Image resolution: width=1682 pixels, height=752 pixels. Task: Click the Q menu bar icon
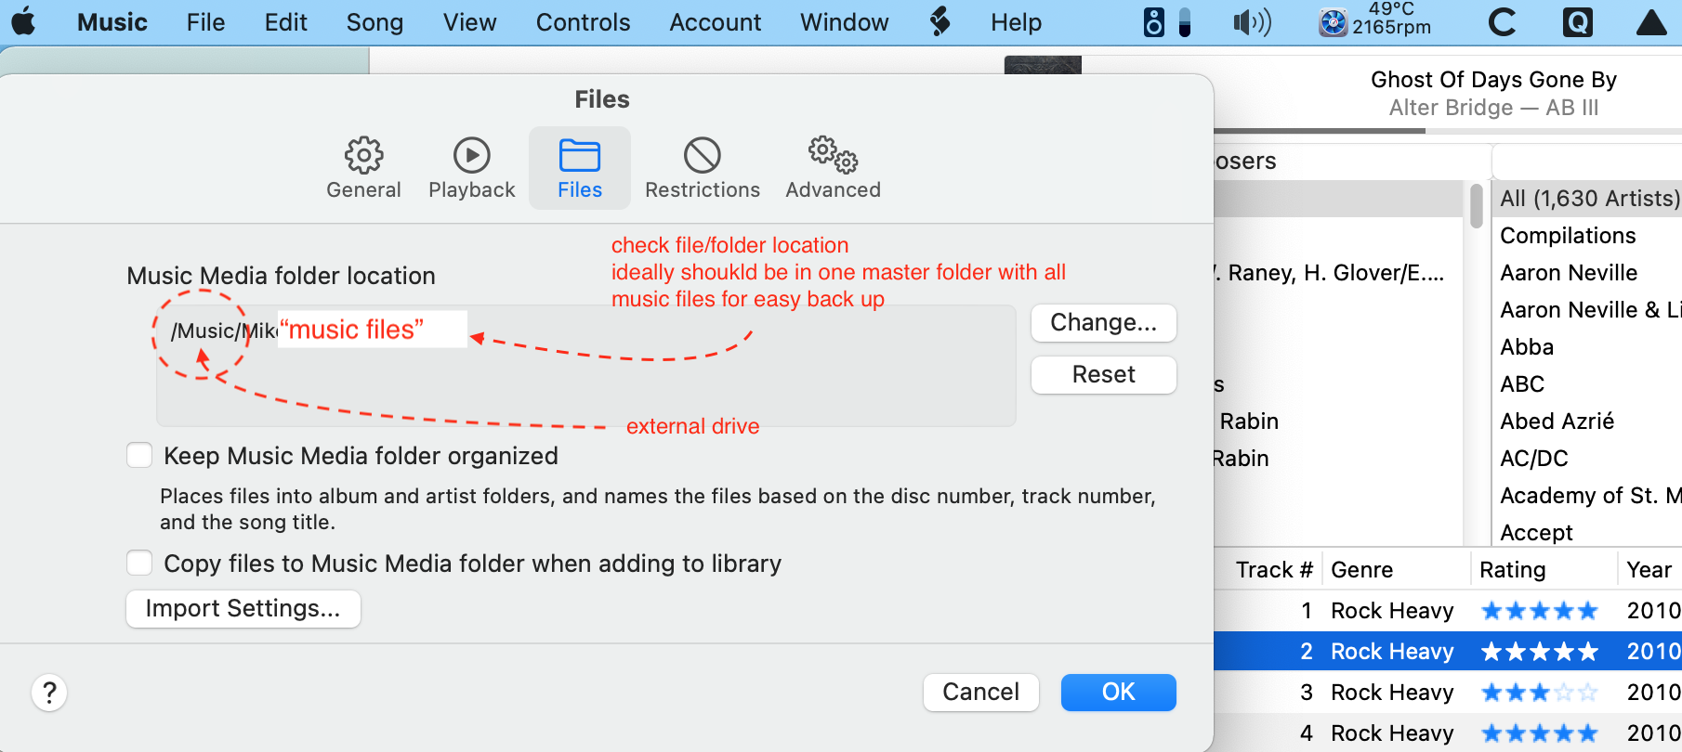(x=1577, y=22)
